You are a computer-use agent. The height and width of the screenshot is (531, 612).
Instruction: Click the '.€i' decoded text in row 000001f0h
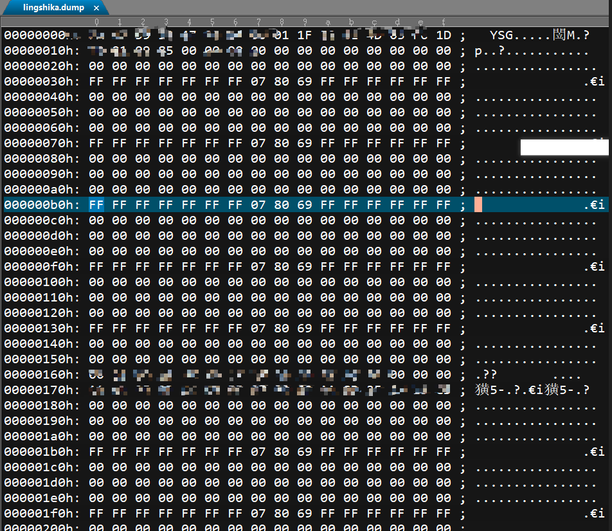(594, 514)
